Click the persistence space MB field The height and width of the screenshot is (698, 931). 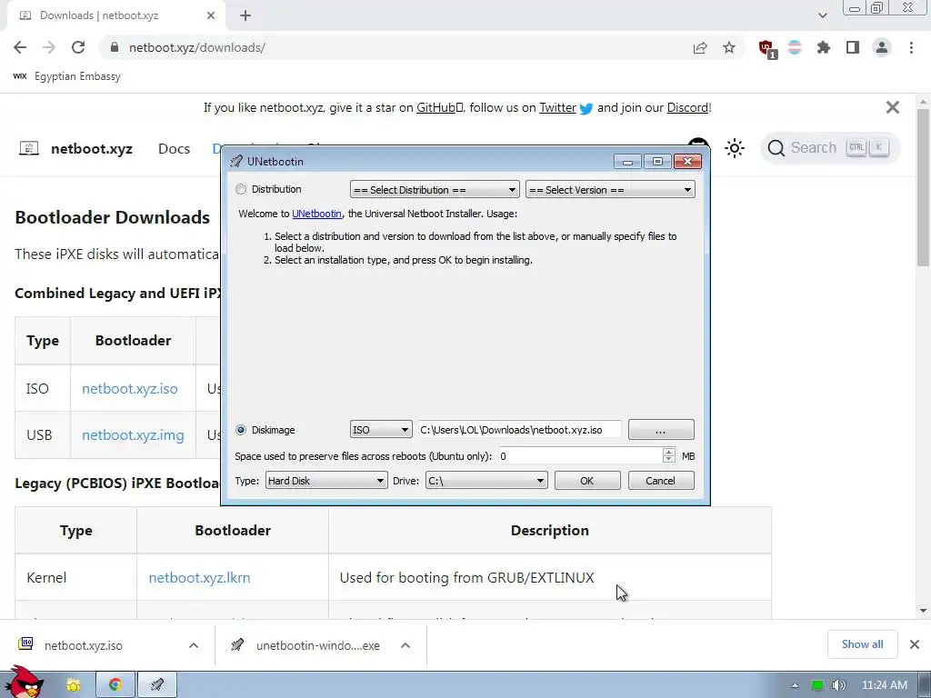click(580, 456)
